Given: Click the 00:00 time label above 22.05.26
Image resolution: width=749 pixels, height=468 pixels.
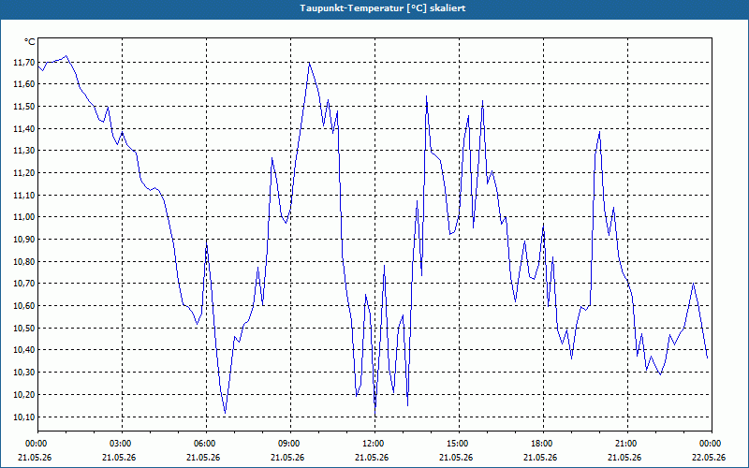Looking at the screenshot, I should 709,444.
